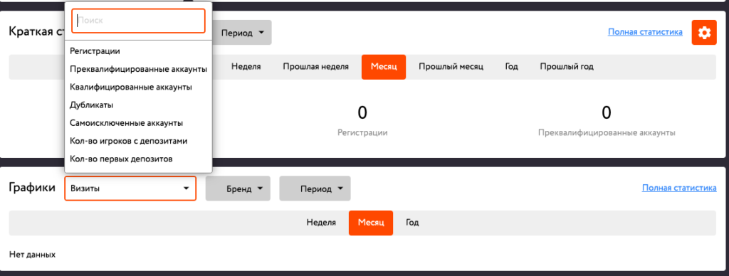Open the orange gear settings button
The height and width of the screenshot is (276, 729).
pyautogui.click(x=704, y=33)
